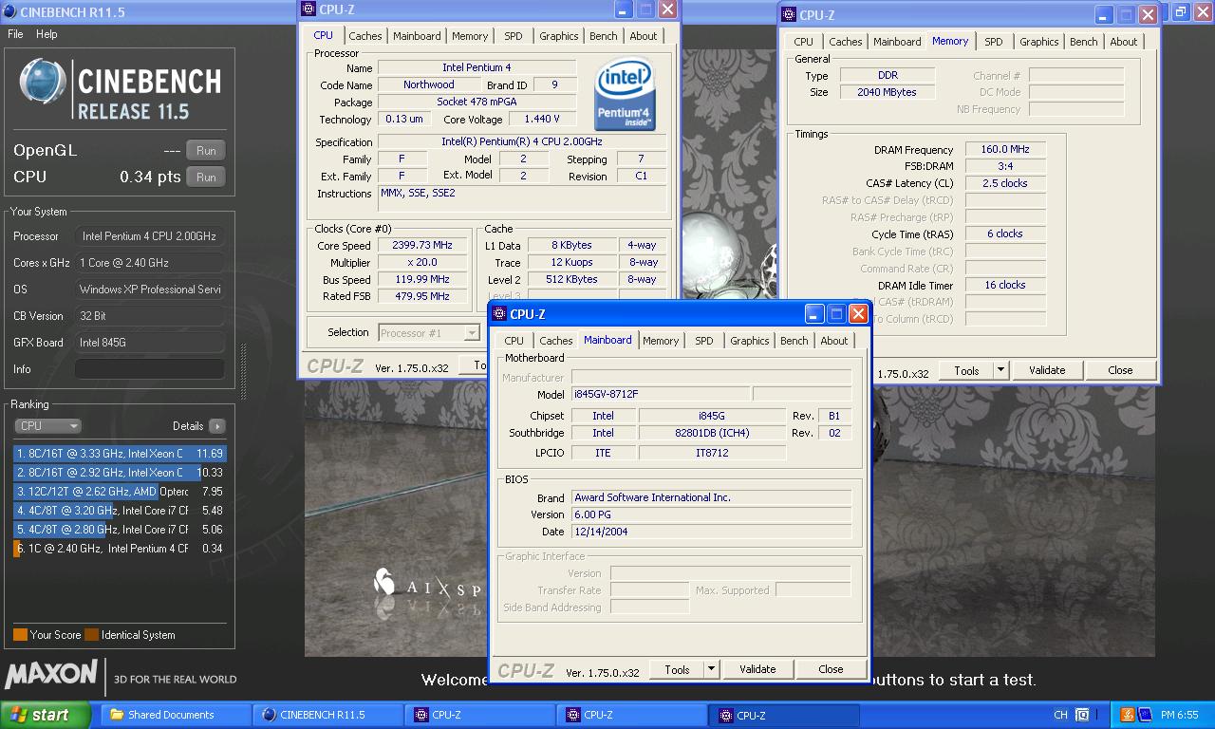Click the Details arrow icon in Ranking
The image size is (1215, 729).
[217, 426]
